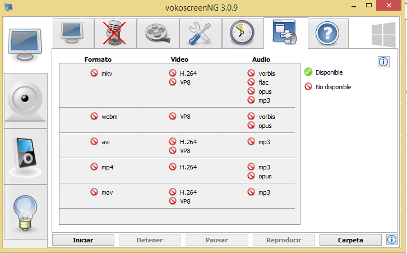Screen dimensions: 407x253
Task: Click the Carpeta button
Action: click(350, 240)
